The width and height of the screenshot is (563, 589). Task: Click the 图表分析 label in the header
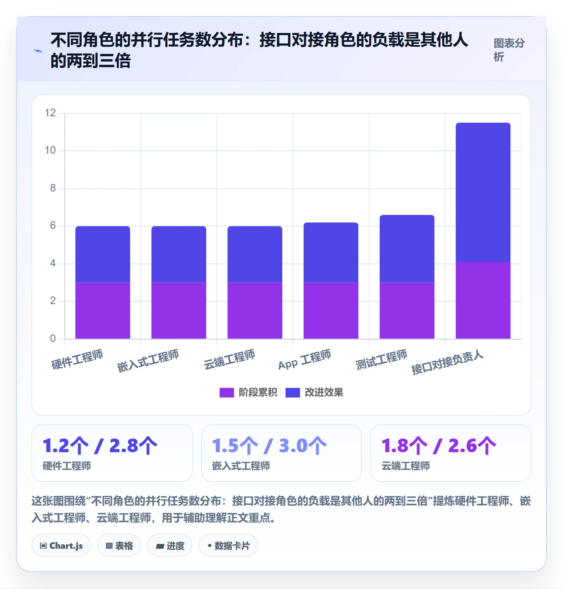point(509,50)
